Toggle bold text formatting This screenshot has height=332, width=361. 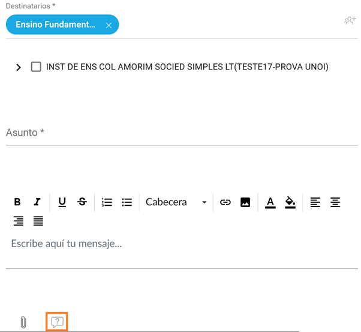pos(17,202)
